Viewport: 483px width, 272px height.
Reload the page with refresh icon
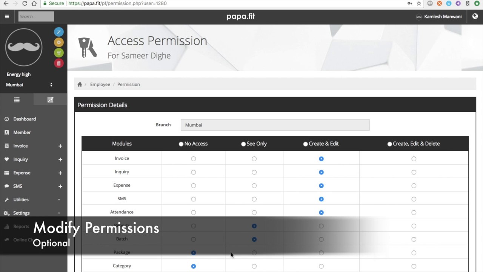coord(25,3)
